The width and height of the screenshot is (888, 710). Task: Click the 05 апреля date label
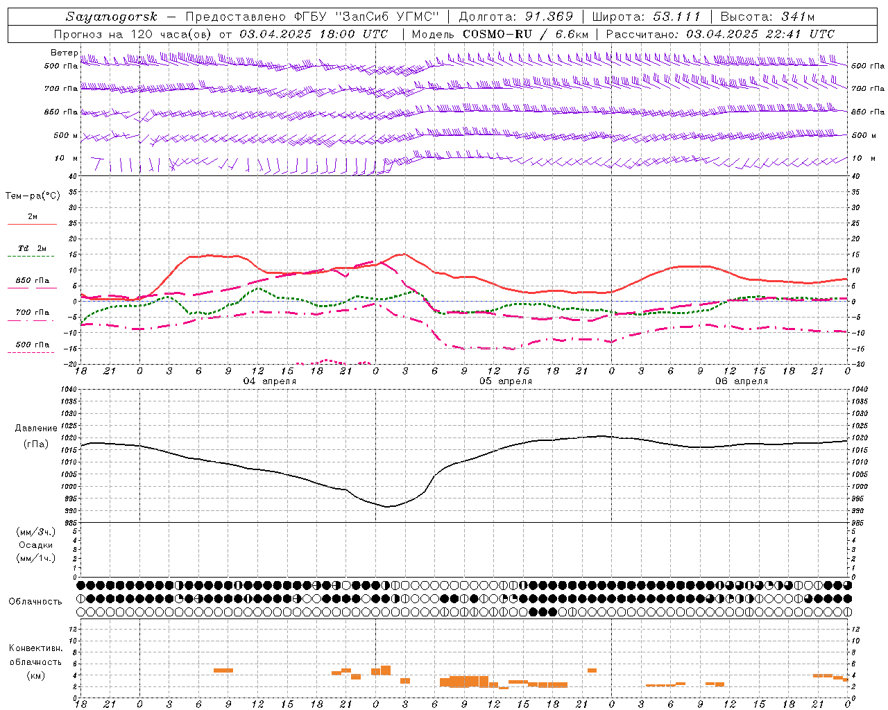click(x=506, y=381)
